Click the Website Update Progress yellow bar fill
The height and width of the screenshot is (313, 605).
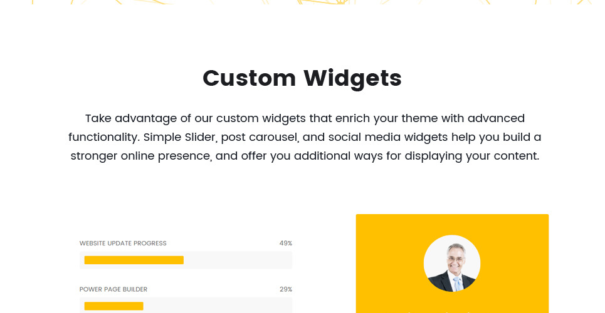(134, 260)
